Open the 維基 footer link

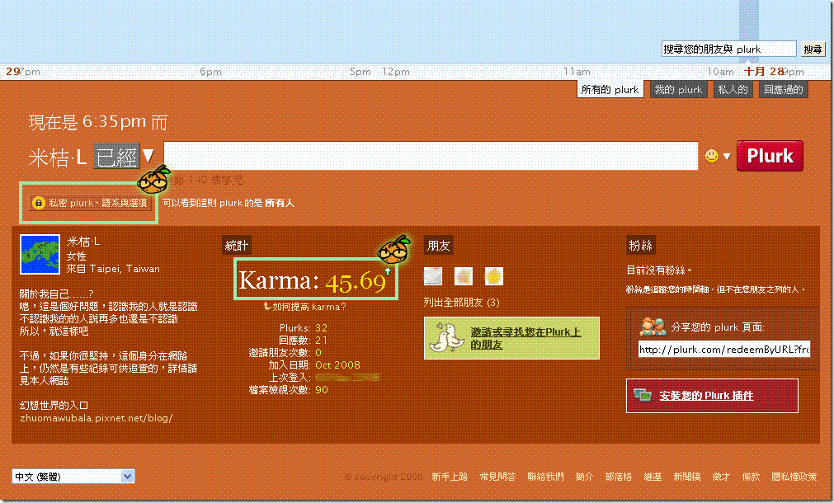[652, 477]
